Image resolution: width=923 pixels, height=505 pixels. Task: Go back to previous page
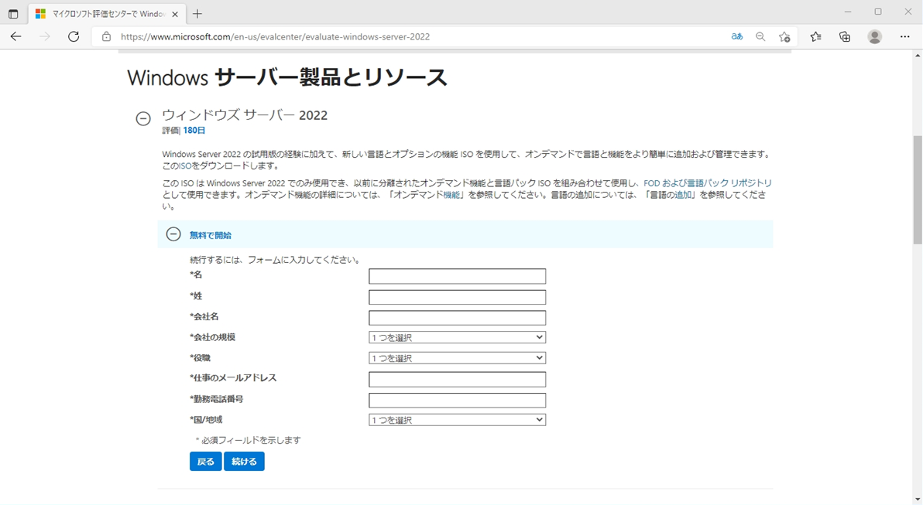click(x=16, y=36)
